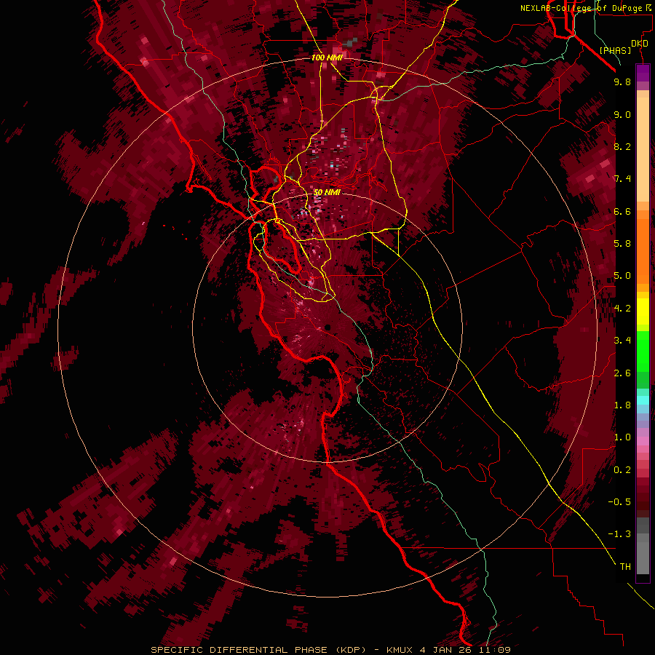This screenshot has width=655, height=655.
Task: Click the [PHAS] units label
Action: point(615,50)
